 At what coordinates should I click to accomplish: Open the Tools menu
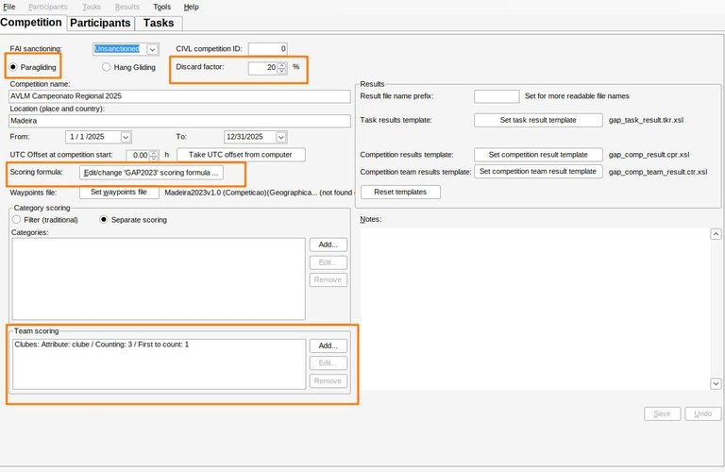(161, 7)
